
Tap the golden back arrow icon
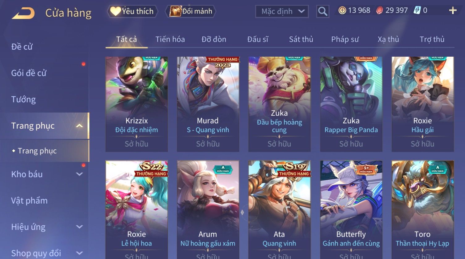coord(23,13)
